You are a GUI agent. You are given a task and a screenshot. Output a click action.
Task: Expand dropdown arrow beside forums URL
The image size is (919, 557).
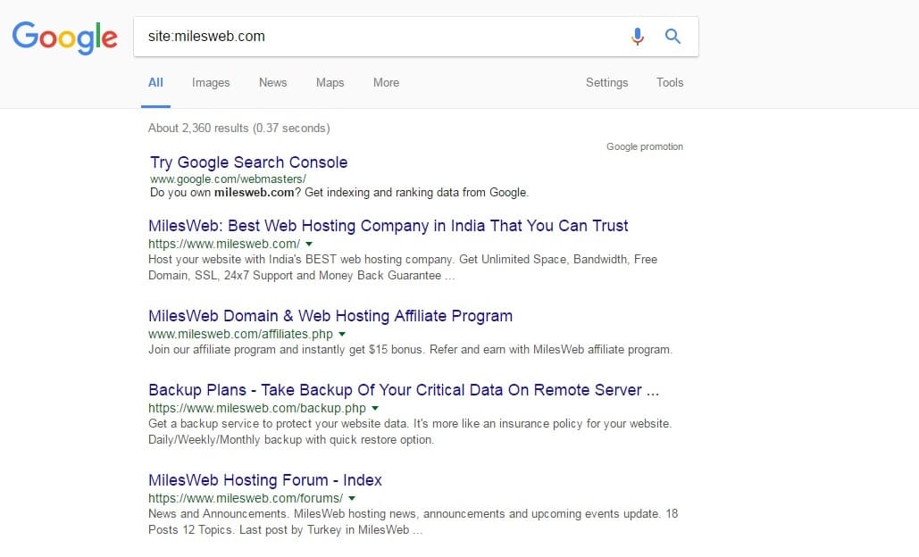pyautogui.click(x=352, y=498)
